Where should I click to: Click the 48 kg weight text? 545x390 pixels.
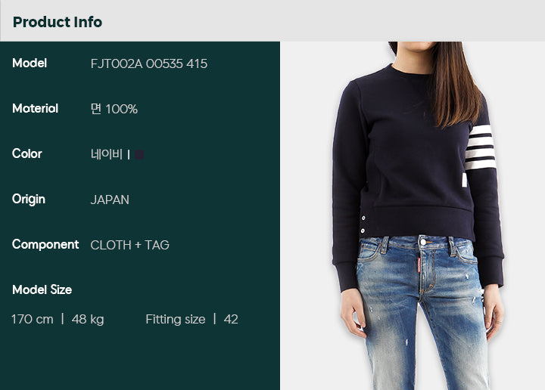tap(88, 320)
